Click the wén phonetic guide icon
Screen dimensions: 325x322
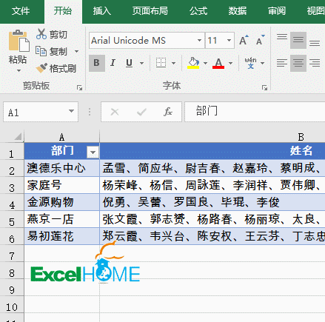point(250,63)
